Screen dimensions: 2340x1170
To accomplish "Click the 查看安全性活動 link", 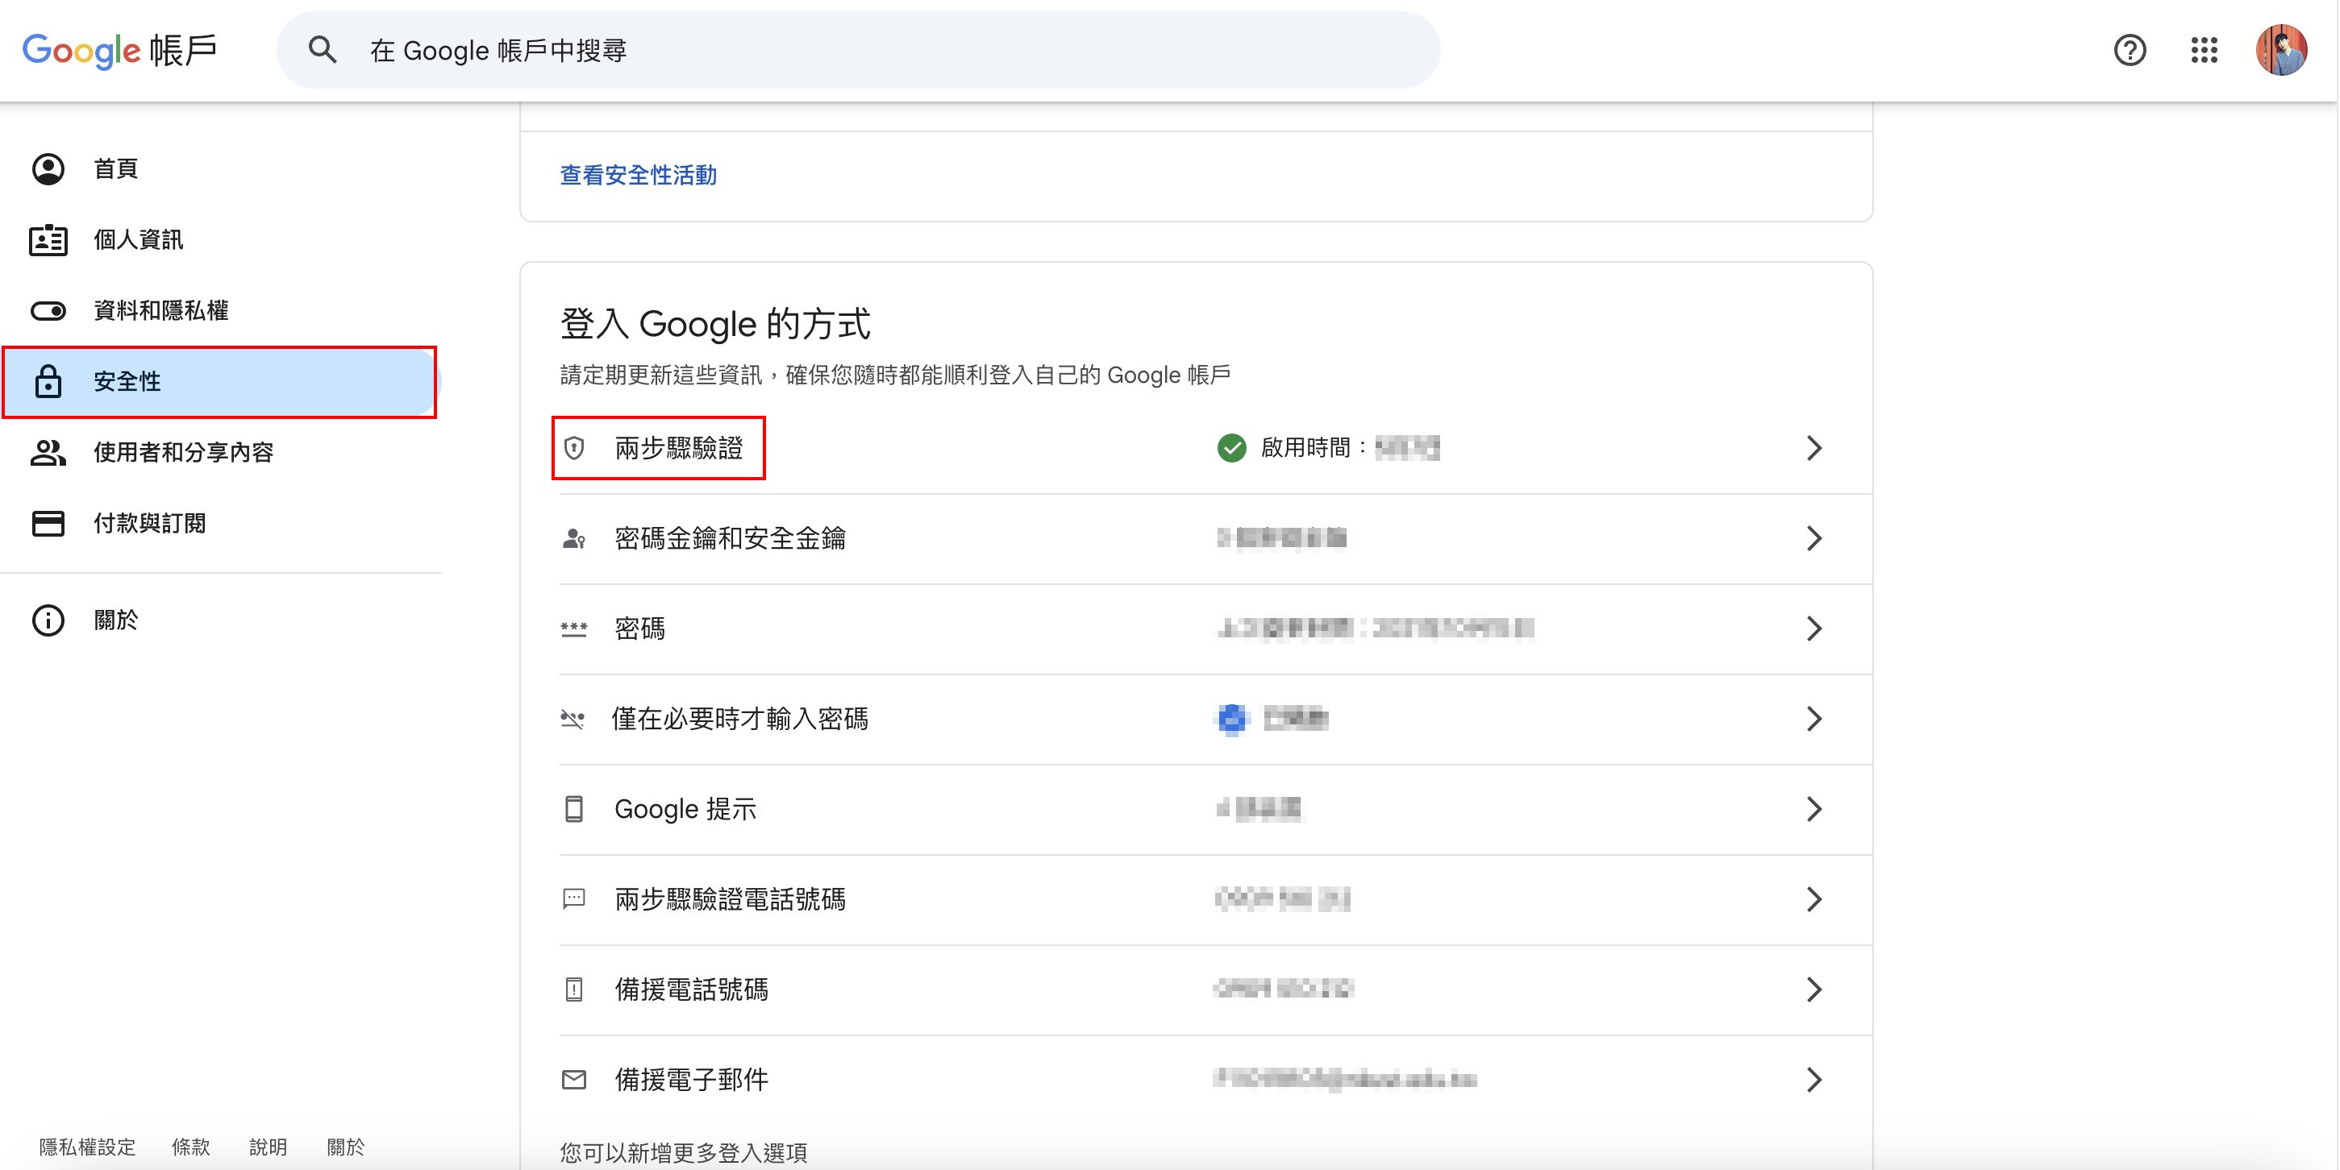I will tap(638, 175).
